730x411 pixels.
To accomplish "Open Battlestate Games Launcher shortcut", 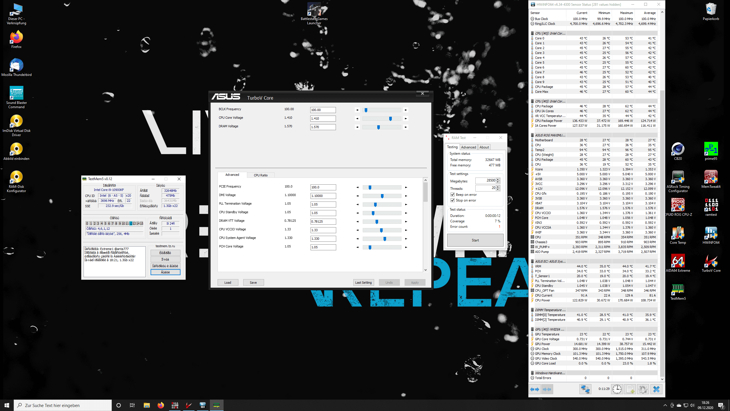I will tap(314, 13).
